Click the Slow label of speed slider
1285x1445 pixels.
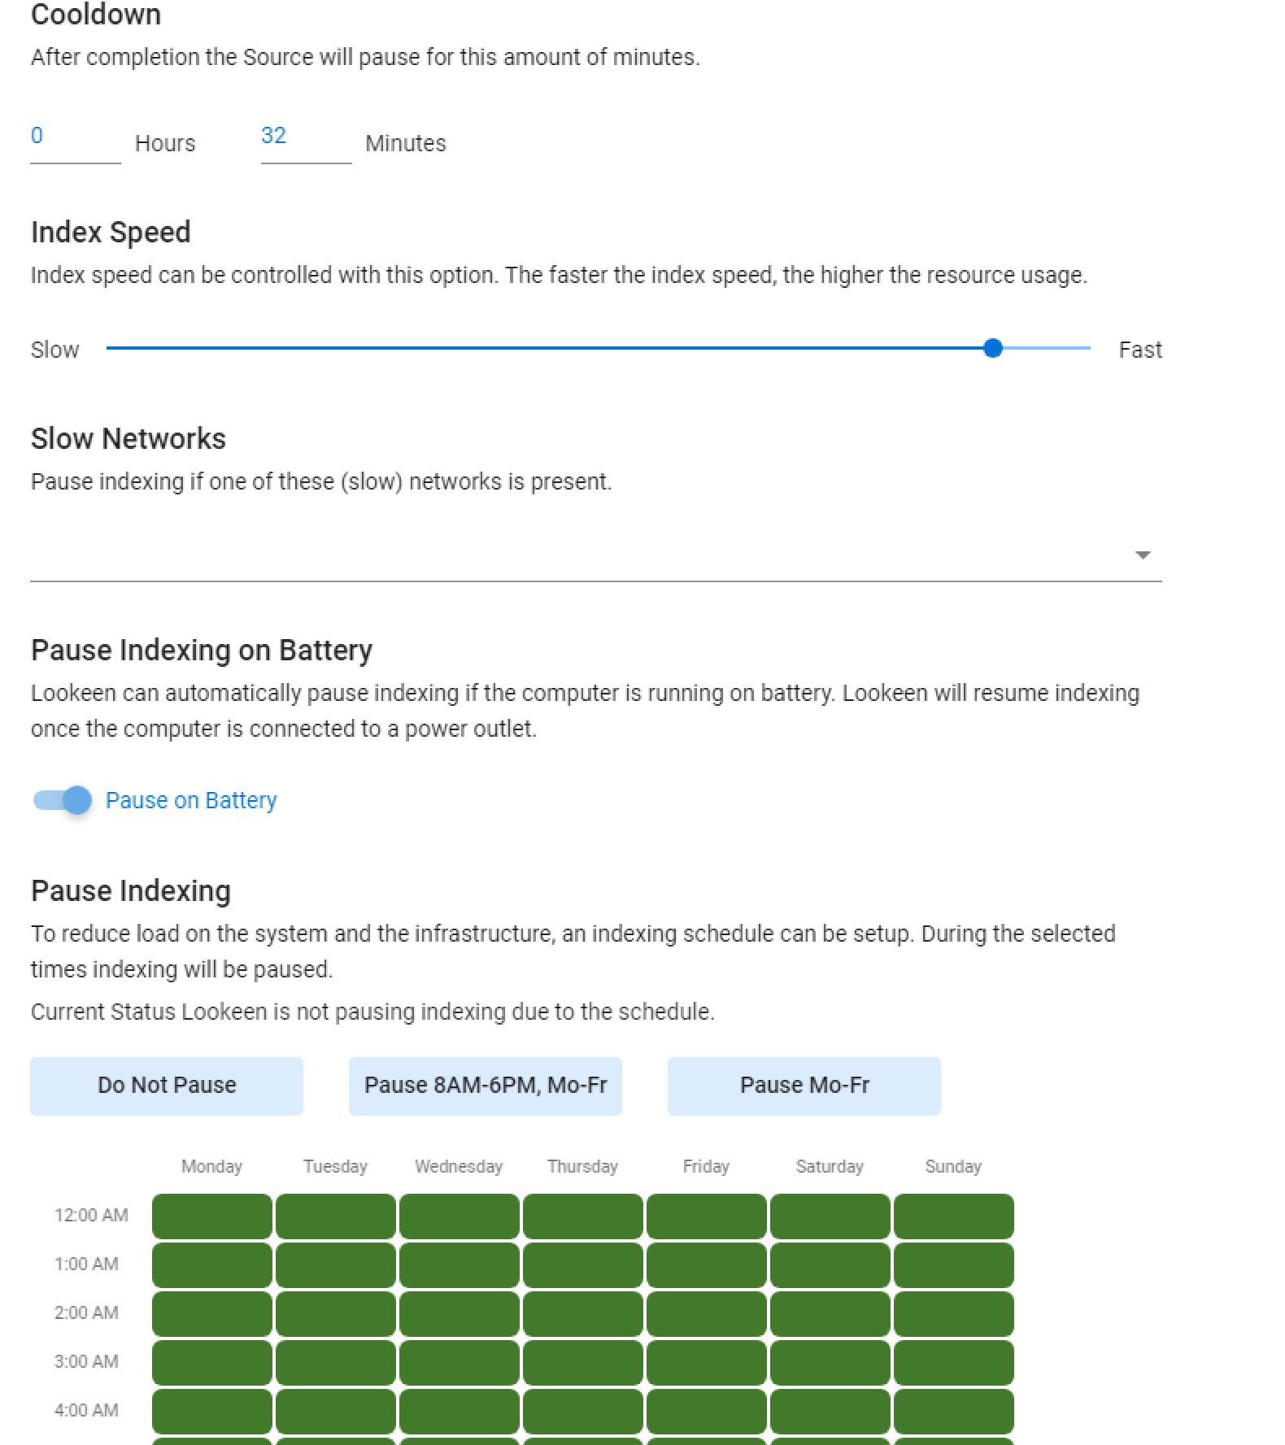click(54, 350)
